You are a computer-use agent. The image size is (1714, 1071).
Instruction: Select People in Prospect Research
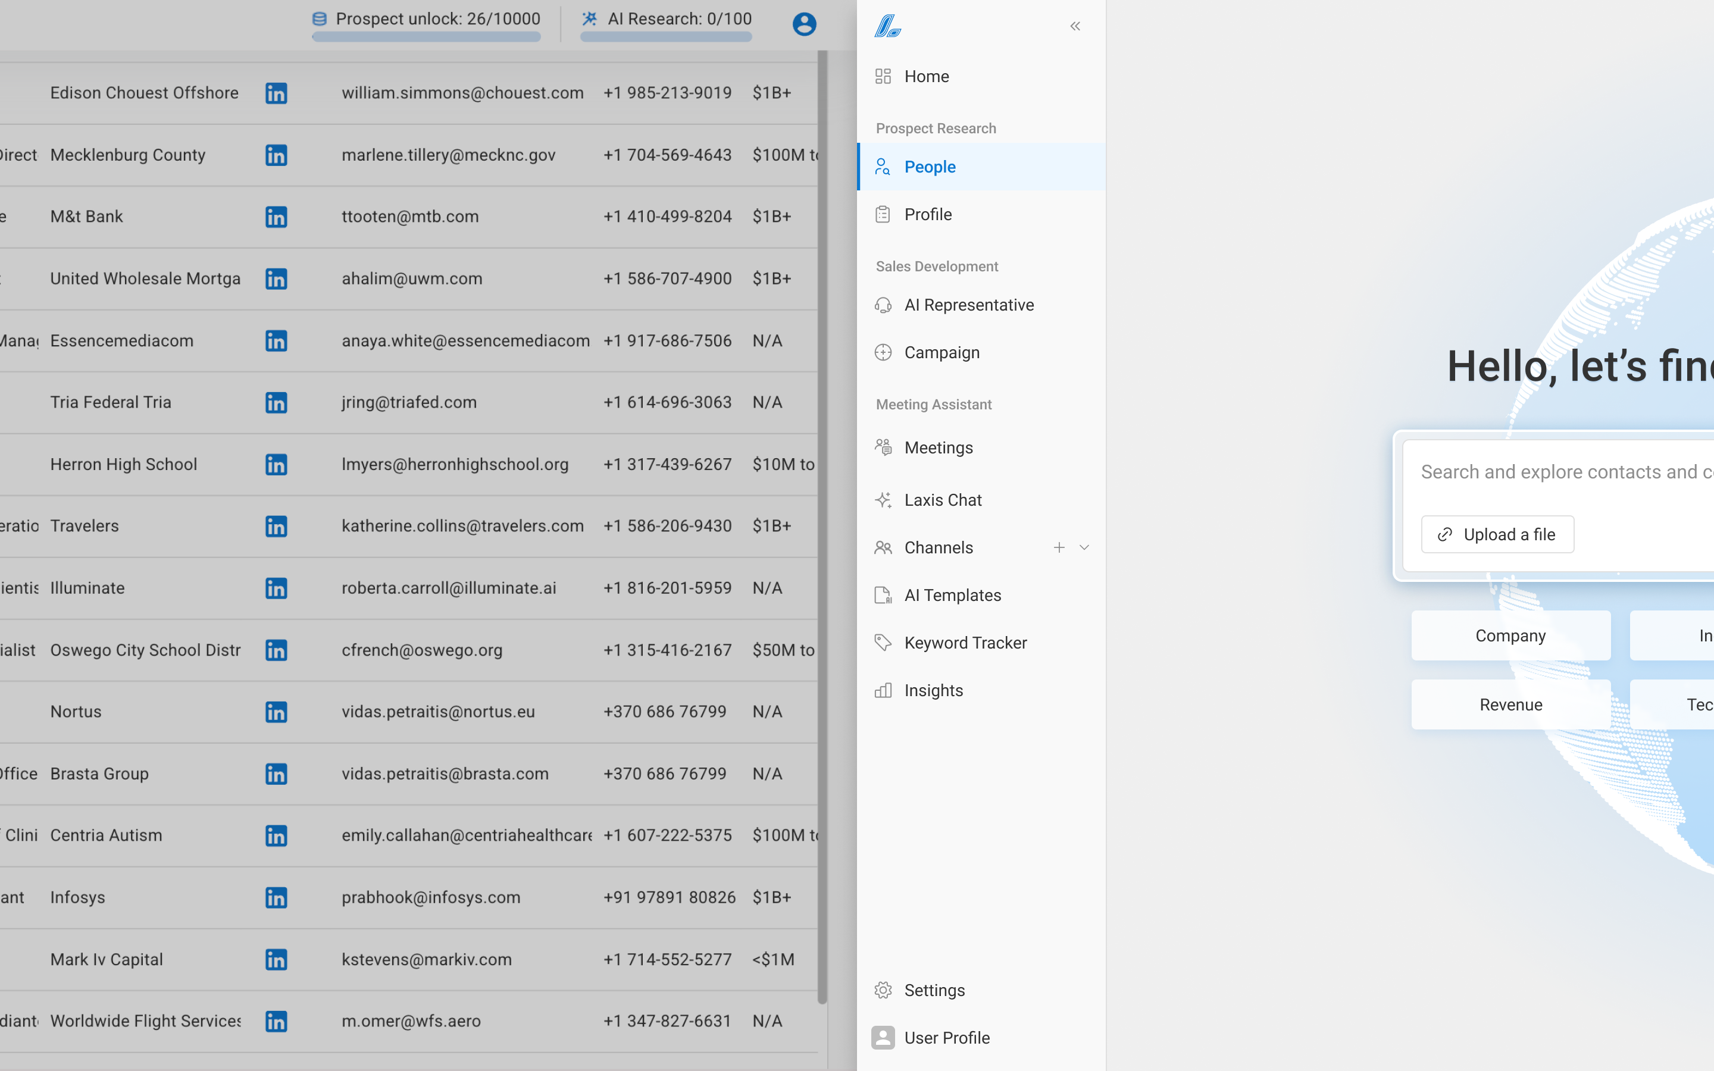(x=929, y=167)
